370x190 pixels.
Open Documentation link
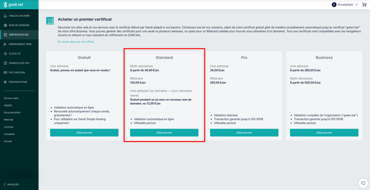pos(12,113)
